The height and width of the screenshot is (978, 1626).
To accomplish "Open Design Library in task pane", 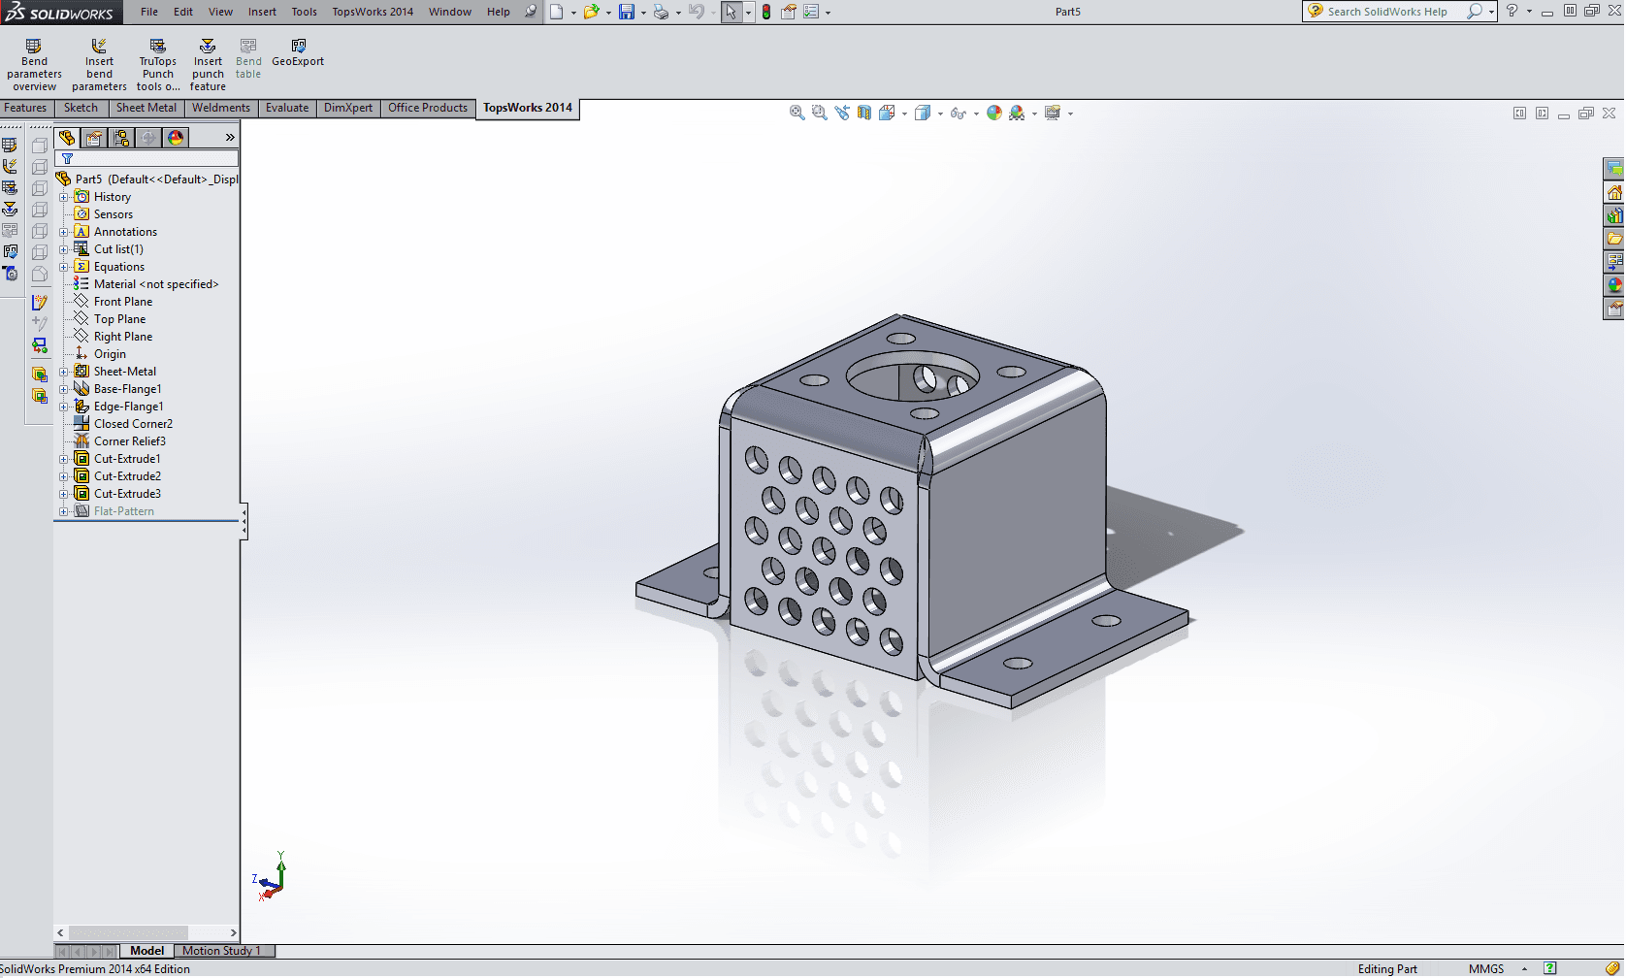I will point(1614,215).
